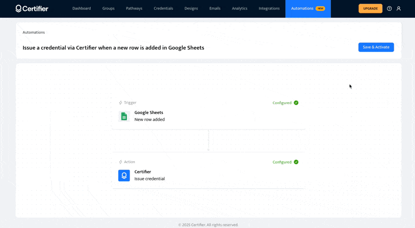Click the green checkmark on Action card

pos(296,162)
